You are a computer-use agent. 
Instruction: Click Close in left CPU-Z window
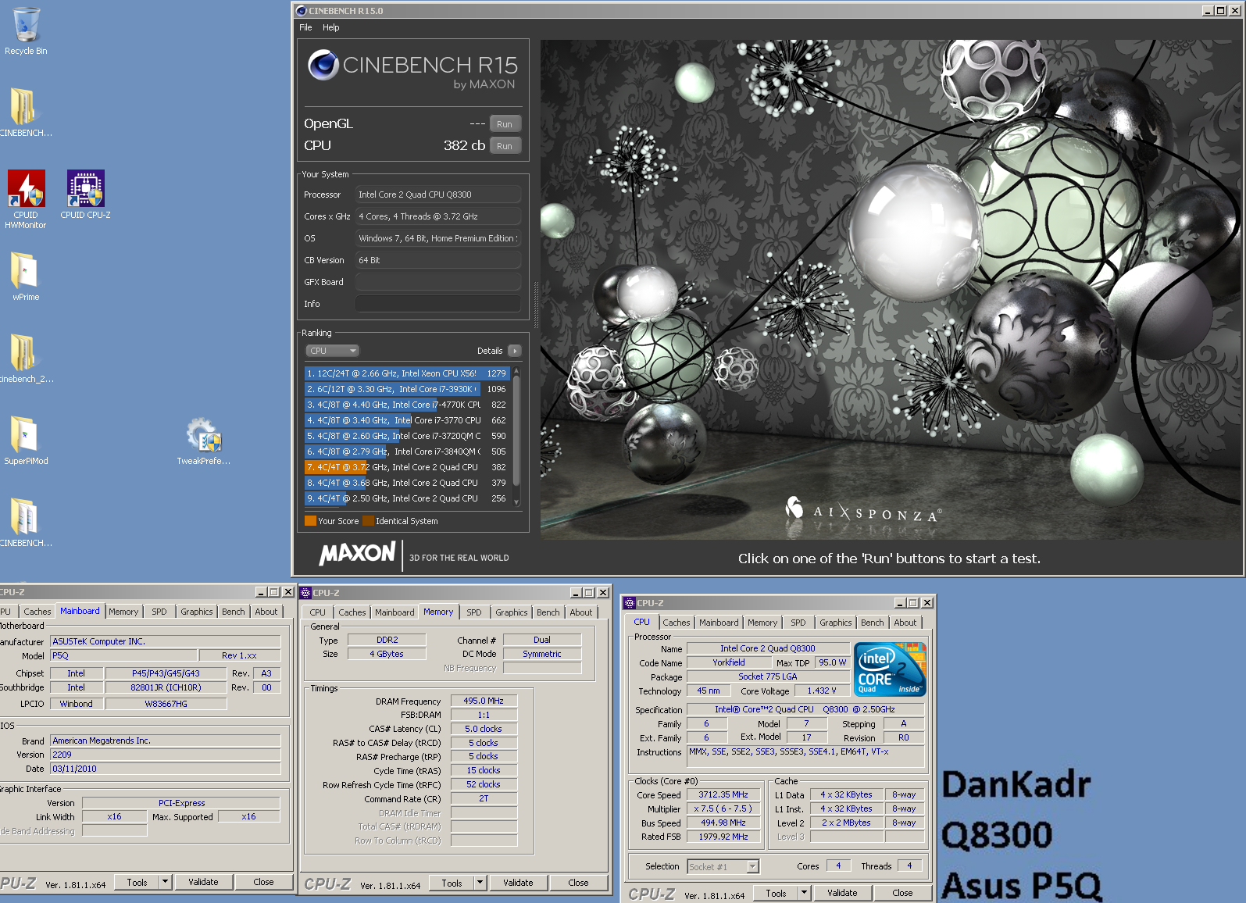pos(263,882)
